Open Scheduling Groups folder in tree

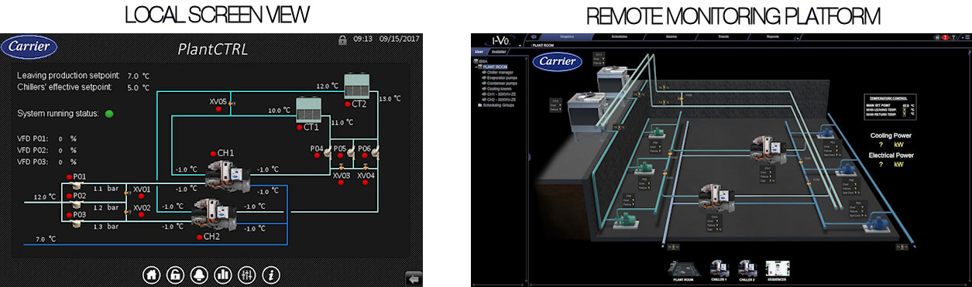pos(496,105)
